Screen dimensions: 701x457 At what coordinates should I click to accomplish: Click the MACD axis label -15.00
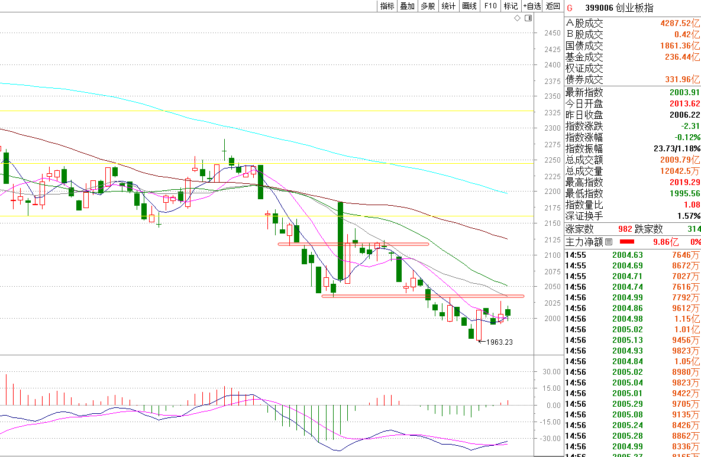(x=551, y=422)
